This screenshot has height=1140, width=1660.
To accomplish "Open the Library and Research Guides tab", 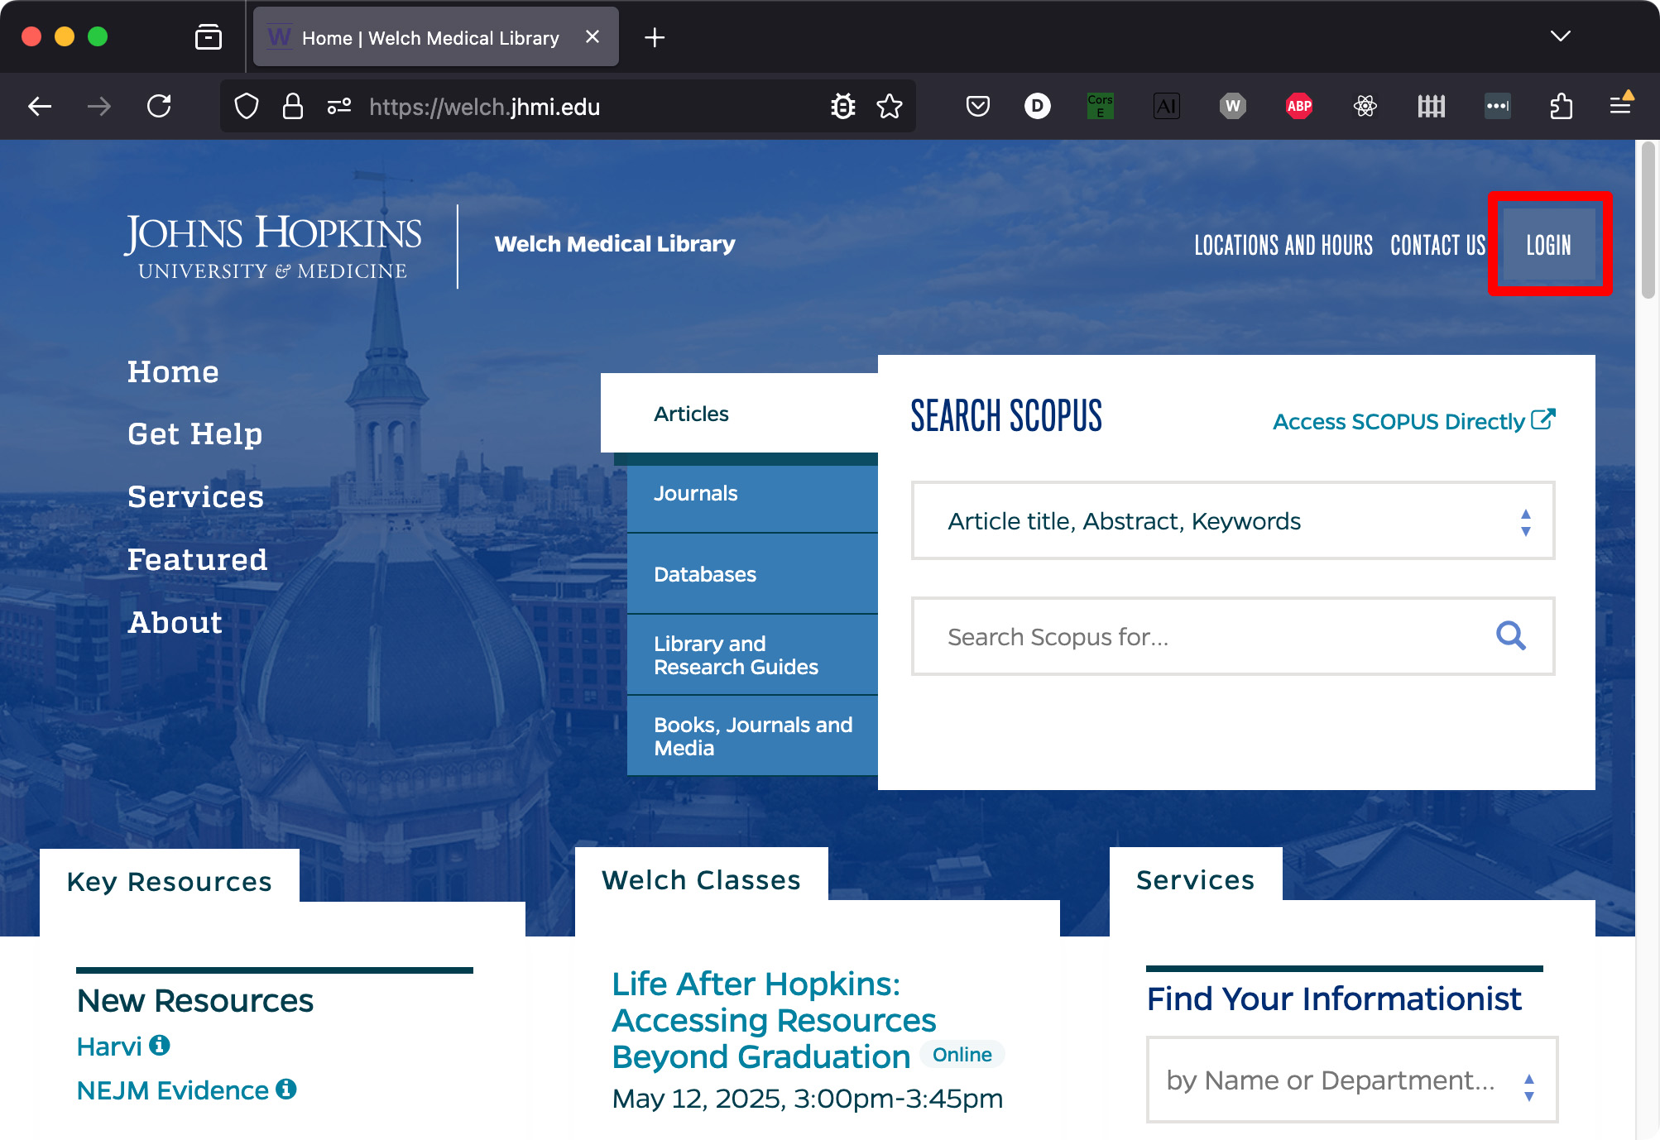I will 753,655.
